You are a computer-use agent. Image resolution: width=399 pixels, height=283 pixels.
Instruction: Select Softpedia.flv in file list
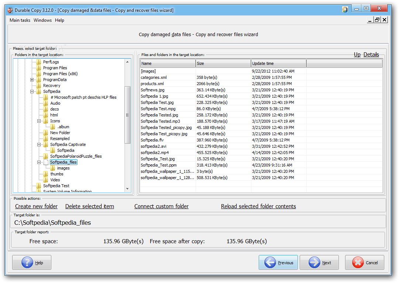tap(152, 140)
